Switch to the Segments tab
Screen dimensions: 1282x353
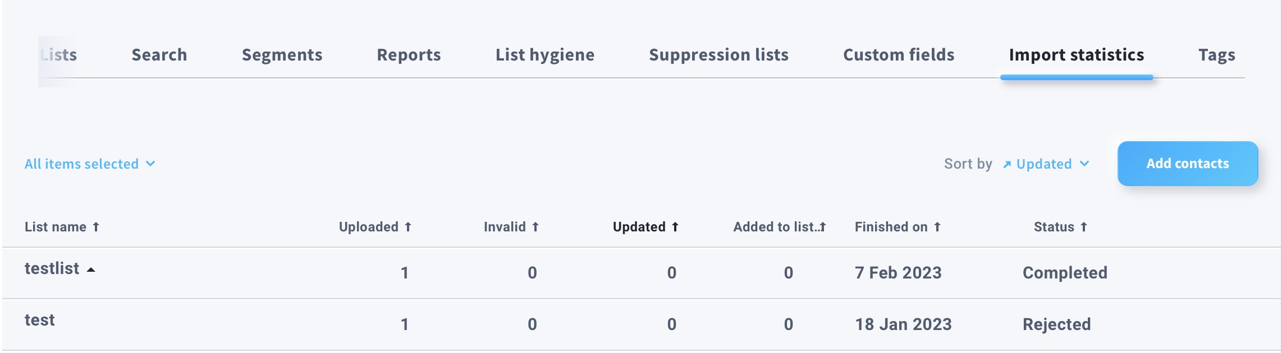(x=282, y=55)
